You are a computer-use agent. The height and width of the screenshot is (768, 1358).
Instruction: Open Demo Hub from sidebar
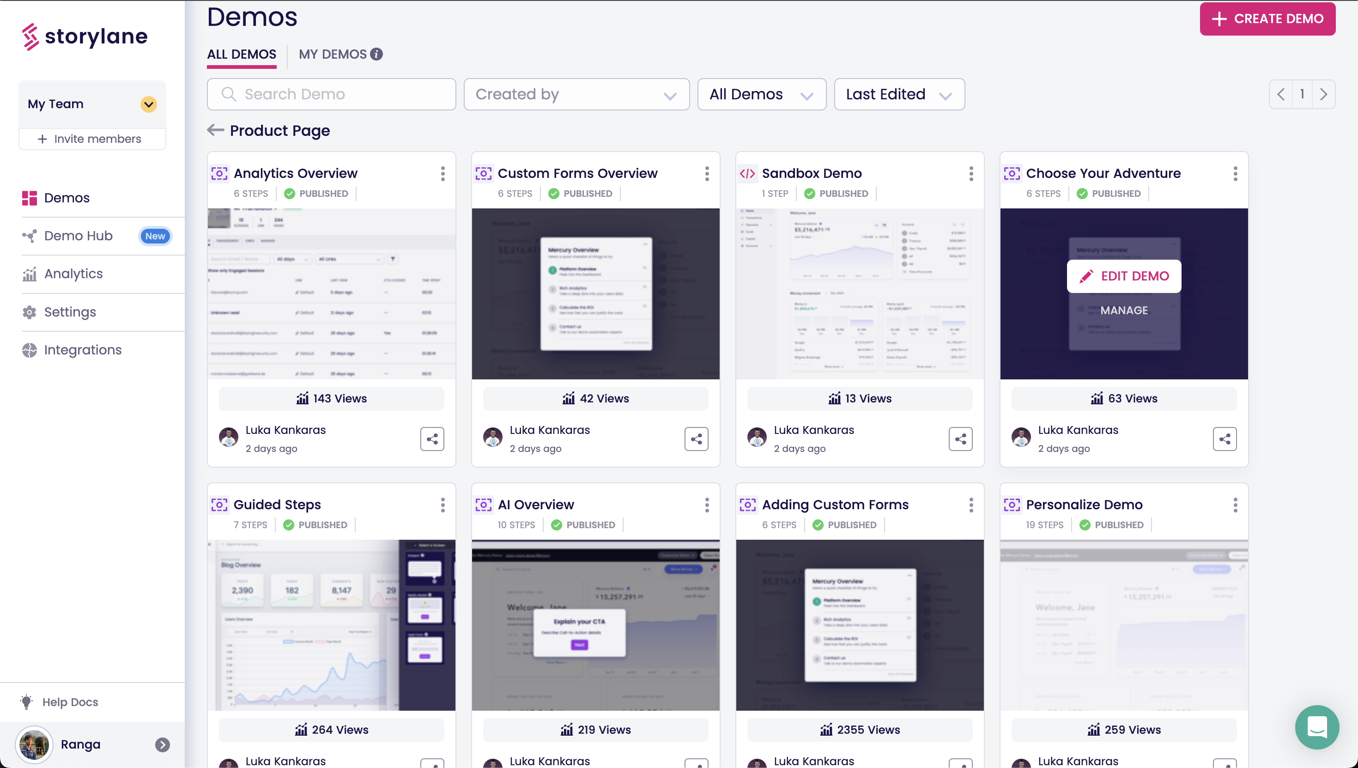[78, 236]
